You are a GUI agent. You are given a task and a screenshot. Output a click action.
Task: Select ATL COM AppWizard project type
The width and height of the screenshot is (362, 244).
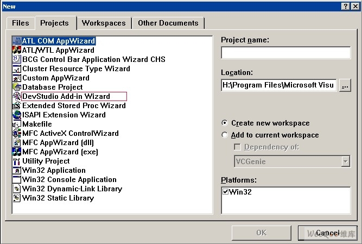pos(59,41)
